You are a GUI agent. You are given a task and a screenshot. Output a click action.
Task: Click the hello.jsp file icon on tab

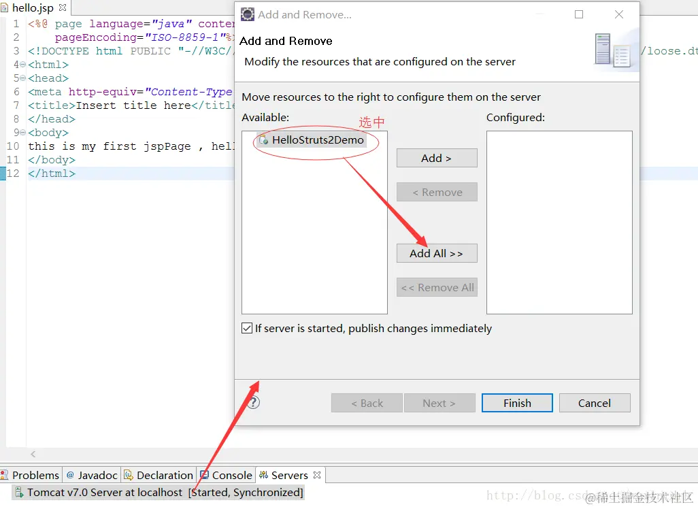[x=5, y=7]
